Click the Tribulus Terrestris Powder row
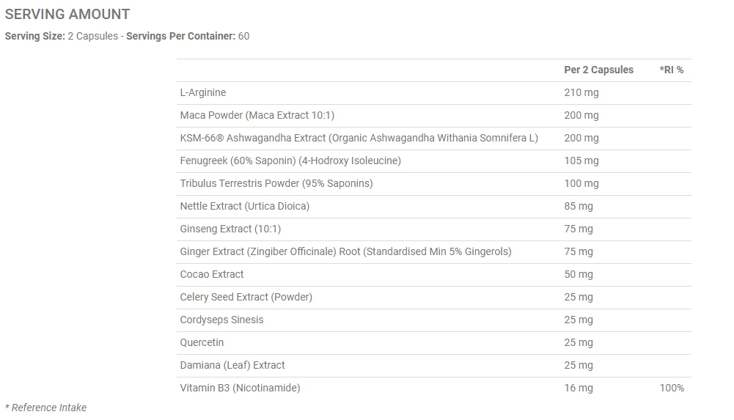This screenshot has height=420, width=734. click(x=276, y=183)
